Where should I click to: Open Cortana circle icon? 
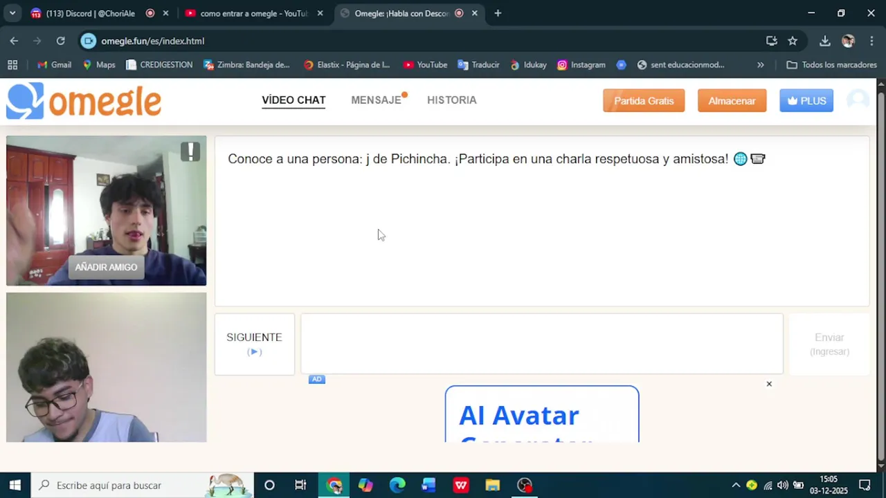269,485
